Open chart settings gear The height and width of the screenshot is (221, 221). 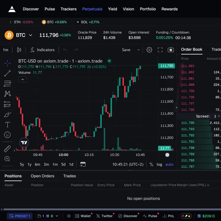point(149,50)
